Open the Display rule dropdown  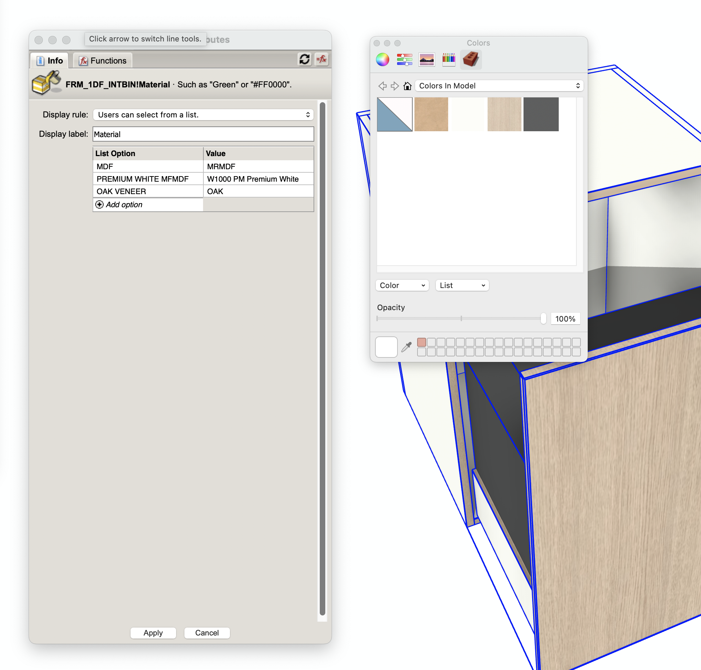click(x=203, y=115)
